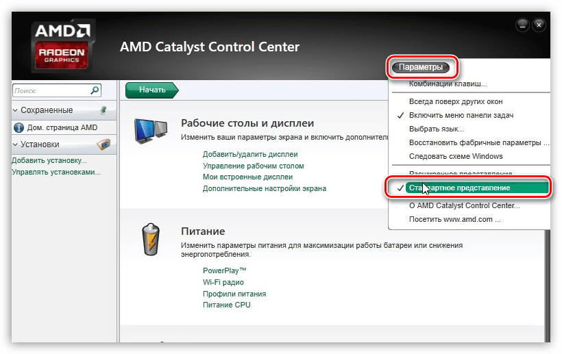Viewport: 562px width, 354px height.
Task: Open Питание CPU link
Action: [227, 305]
